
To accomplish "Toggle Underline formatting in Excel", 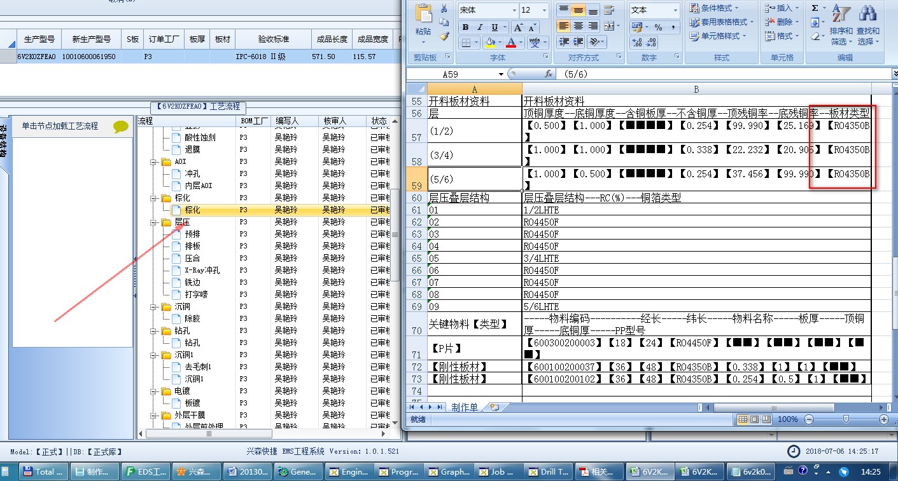I will [x=495, y=27].
